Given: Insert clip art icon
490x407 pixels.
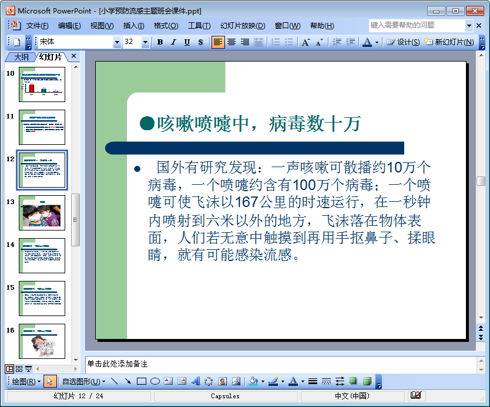Looking at the screenshot, I should [223, 381].
